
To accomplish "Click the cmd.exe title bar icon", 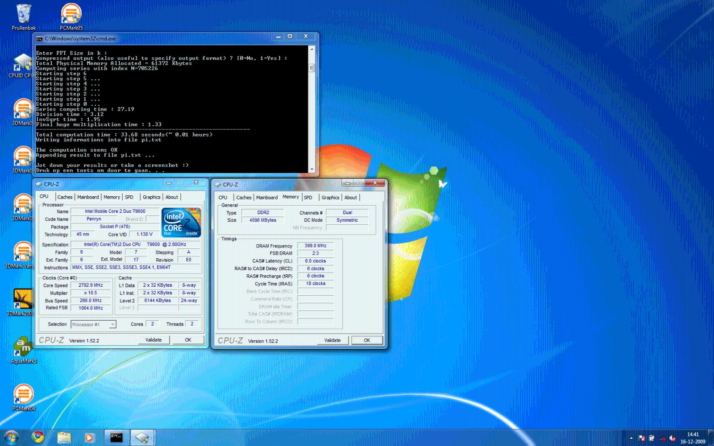I will [39, 39].
